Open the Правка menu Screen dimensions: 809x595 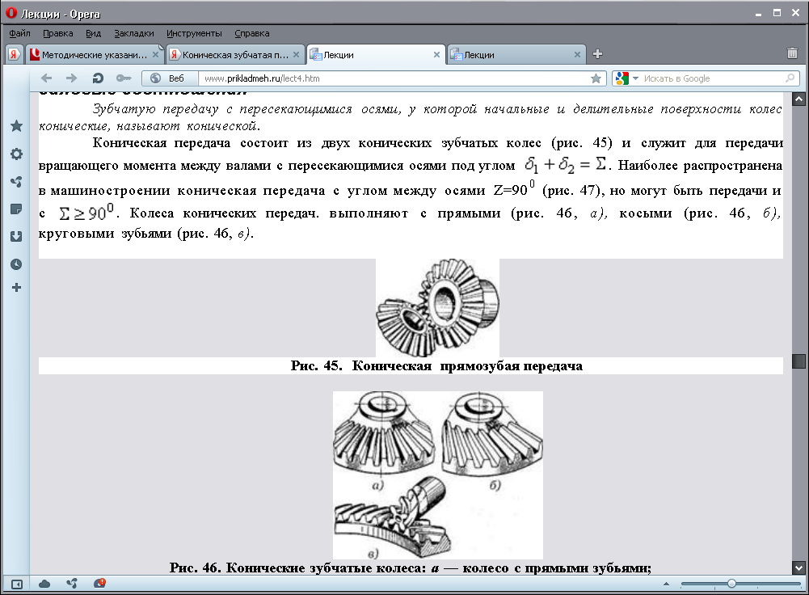click(x=58, y=33)
